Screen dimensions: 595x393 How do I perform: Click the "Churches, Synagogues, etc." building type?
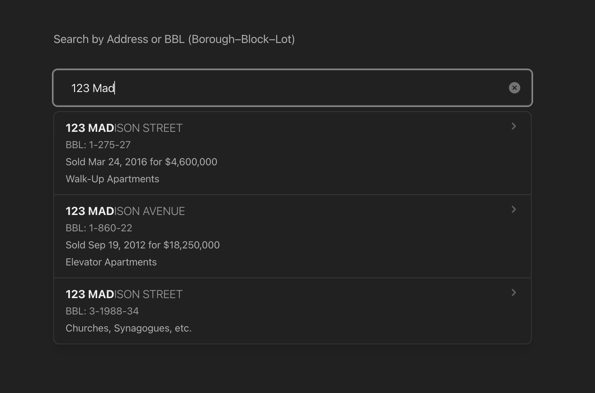[x=128, y=328]
